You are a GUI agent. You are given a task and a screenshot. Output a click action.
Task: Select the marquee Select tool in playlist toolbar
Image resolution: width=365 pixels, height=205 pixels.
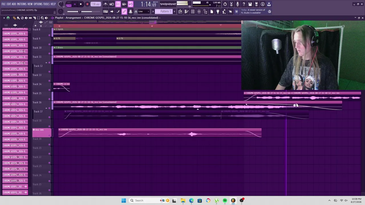38,18
